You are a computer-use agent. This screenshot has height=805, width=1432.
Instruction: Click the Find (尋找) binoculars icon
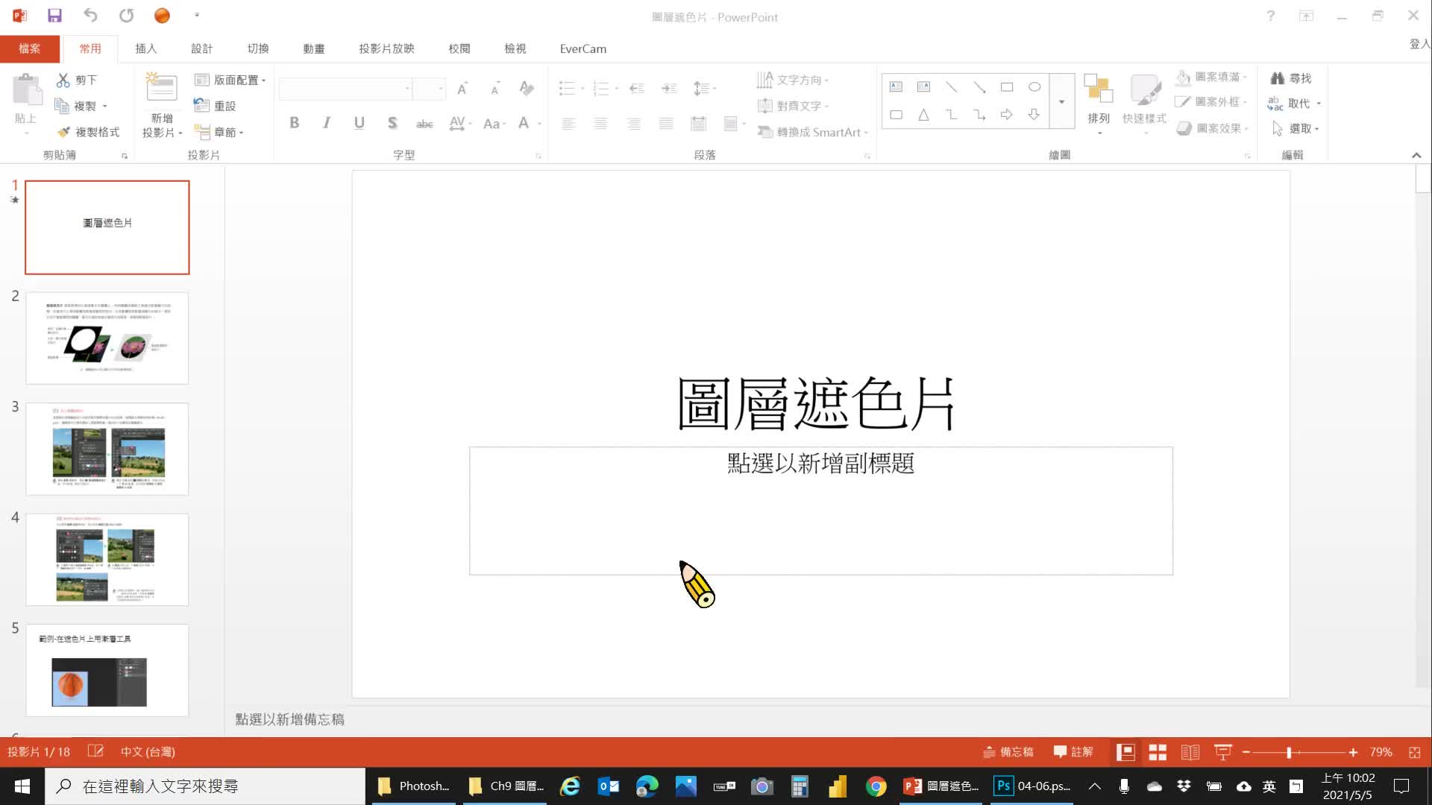1278,78
